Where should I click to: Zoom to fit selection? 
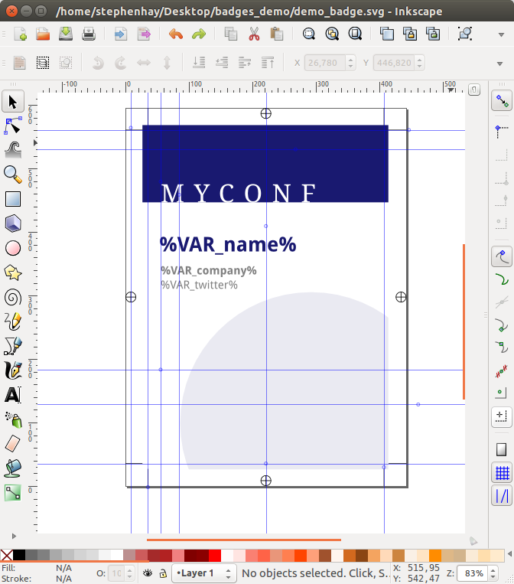[x=309, y=34]
